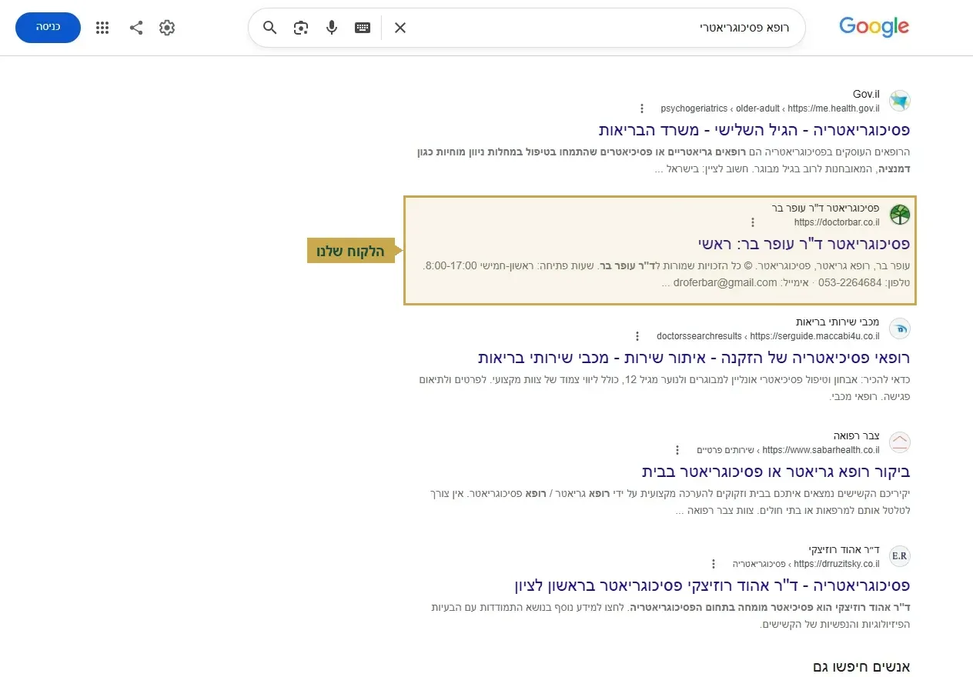Viewport: 973px width, 677px height.
Task: Click the E.R favicon of ד"ר אהוד רוזיצקי
Action: tap(900, 556)
